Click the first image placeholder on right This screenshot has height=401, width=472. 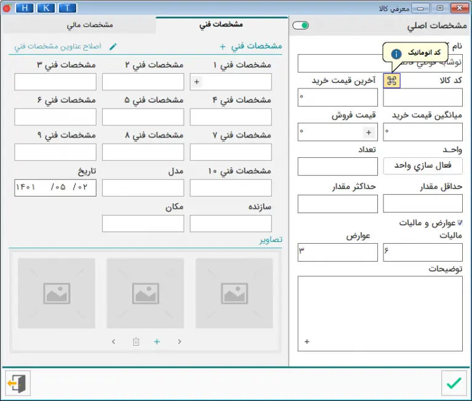click(x=234, y=293)
